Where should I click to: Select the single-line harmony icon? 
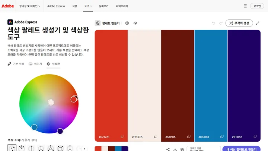click(x=31, y=148)
